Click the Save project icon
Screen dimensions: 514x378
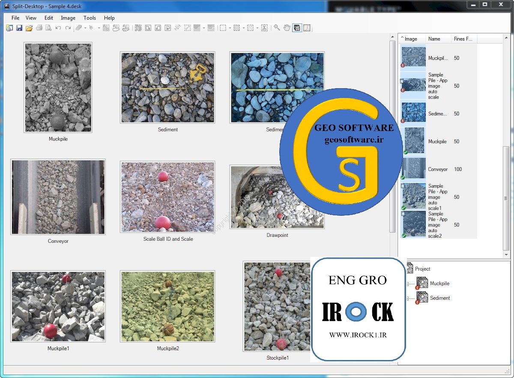(x=19, y=28)
